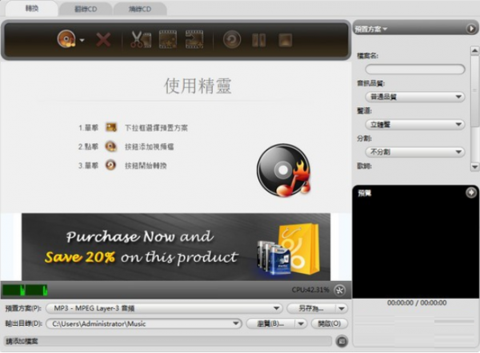Click the large disc with flame logo
The height and width of the screenshot is (353, 480).
[284, 170]
